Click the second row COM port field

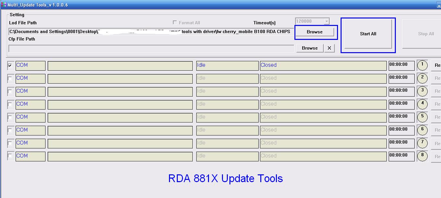[x=30, y=78]
